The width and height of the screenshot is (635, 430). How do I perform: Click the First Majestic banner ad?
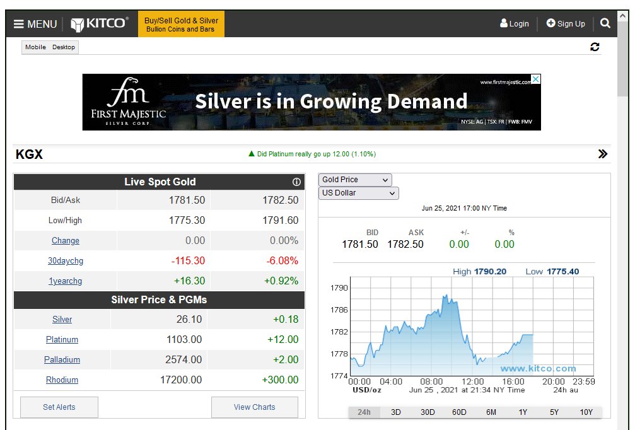tap(312, 102)
